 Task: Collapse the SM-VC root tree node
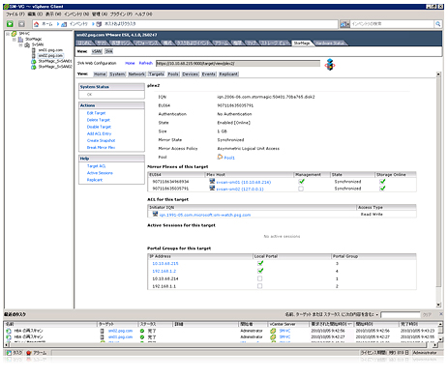tap(8, 34)
